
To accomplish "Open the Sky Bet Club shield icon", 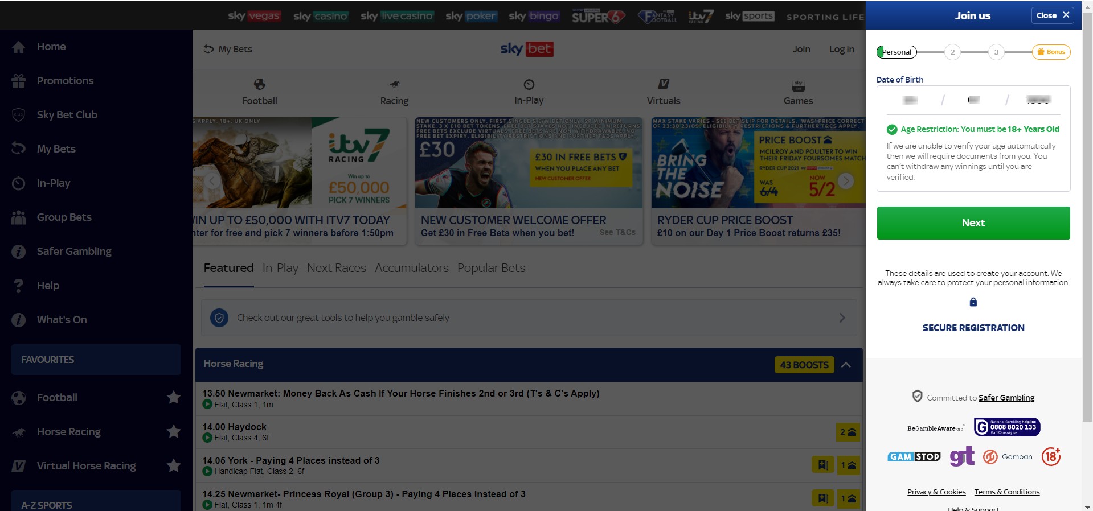I will pos(18,114).
